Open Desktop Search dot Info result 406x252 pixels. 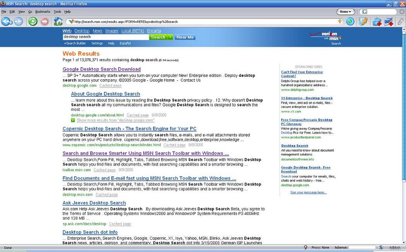coord(90,232)
